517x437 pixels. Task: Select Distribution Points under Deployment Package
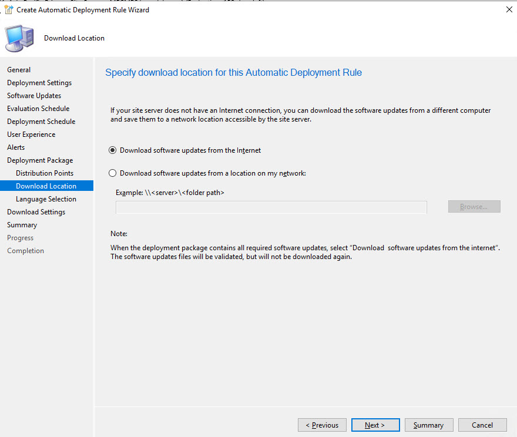tap(45, 173)
